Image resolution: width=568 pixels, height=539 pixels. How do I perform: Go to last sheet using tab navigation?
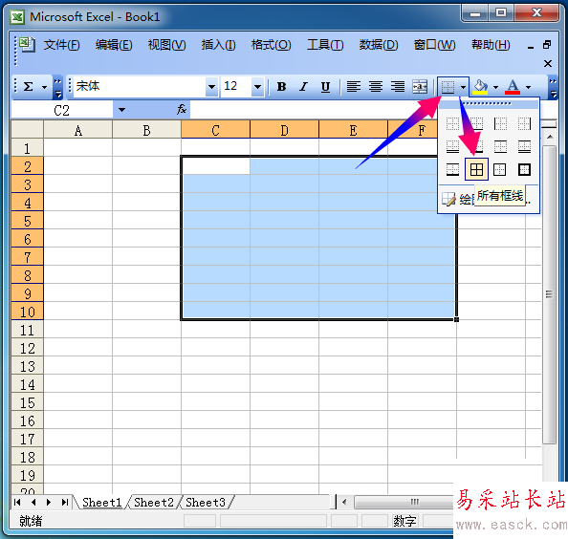point(64,502)
